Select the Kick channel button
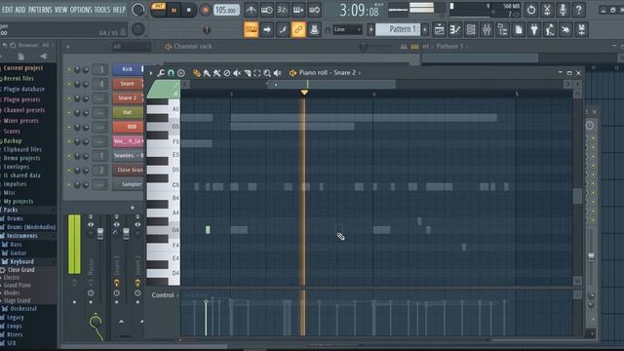This screenshot has width=624, height=351. pos(128,69)
